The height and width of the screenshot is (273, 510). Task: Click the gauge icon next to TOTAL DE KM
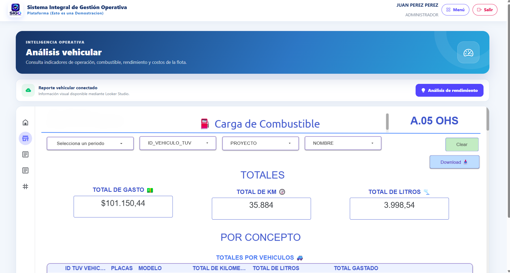[x=282, y=192]
